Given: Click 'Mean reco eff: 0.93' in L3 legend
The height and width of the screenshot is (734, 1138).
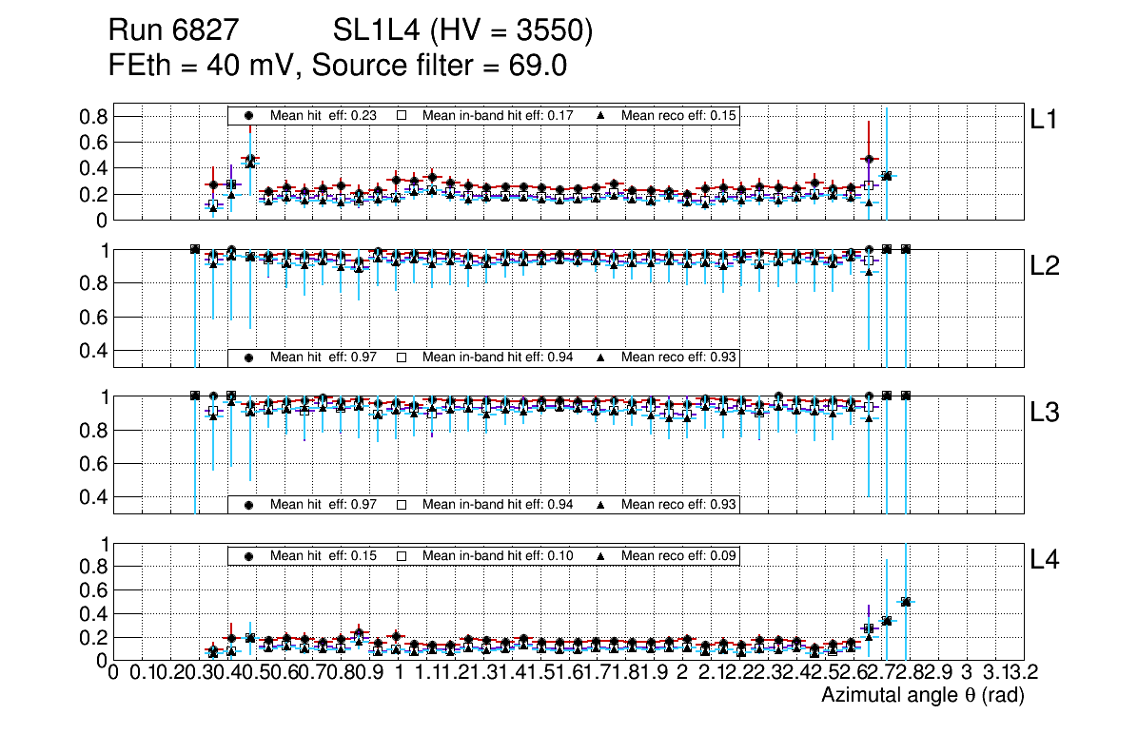Looking at the screenshot, I should [x=679, y=504].
